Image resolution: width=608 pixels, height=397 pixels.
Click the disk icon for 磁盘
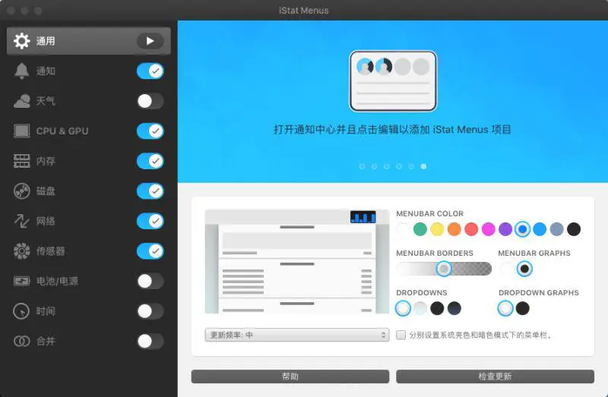(x=22, y=191)
